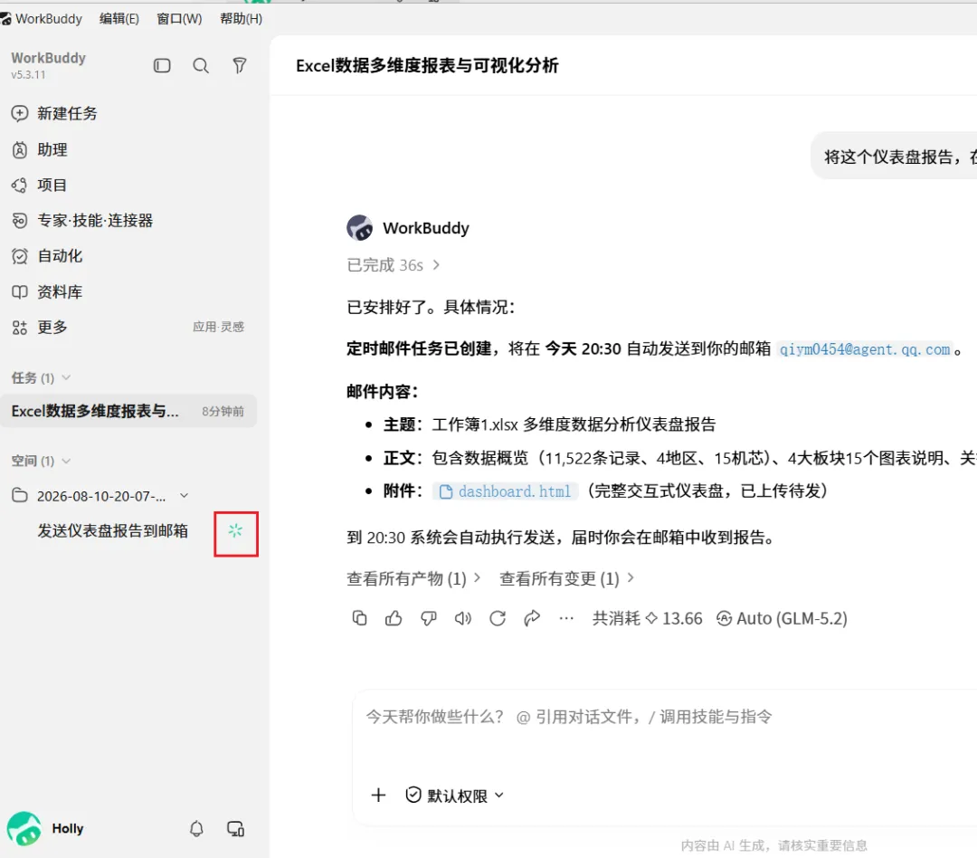Copy the response with copy icon
Viewport: 977px width, 858px height.
click(x=359, y=618)
